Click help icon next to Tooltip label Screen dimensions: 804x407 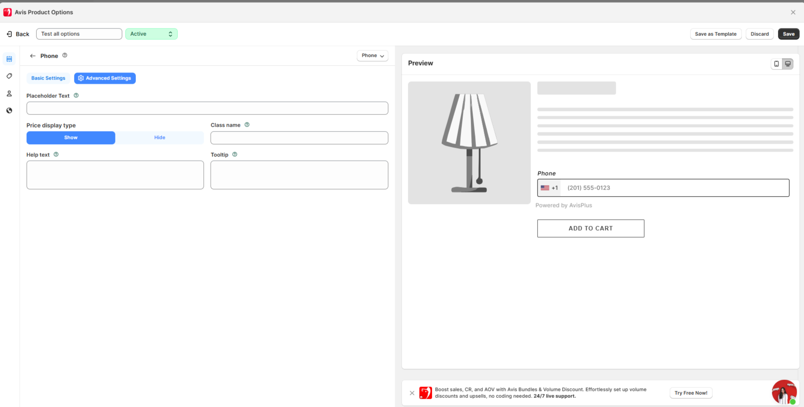coord(235,155)
